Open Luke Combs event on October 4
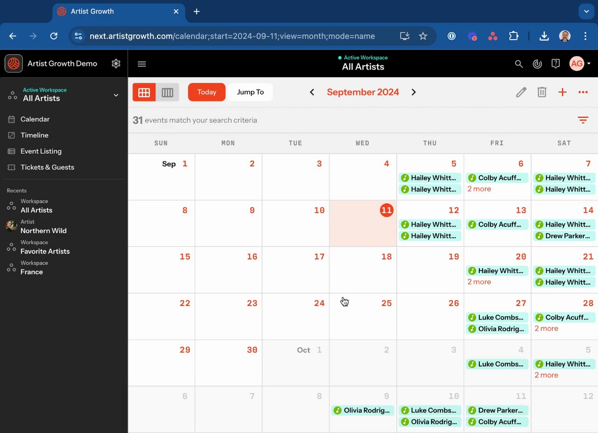Viewport: 598px width, 433px height. (497, 364)
